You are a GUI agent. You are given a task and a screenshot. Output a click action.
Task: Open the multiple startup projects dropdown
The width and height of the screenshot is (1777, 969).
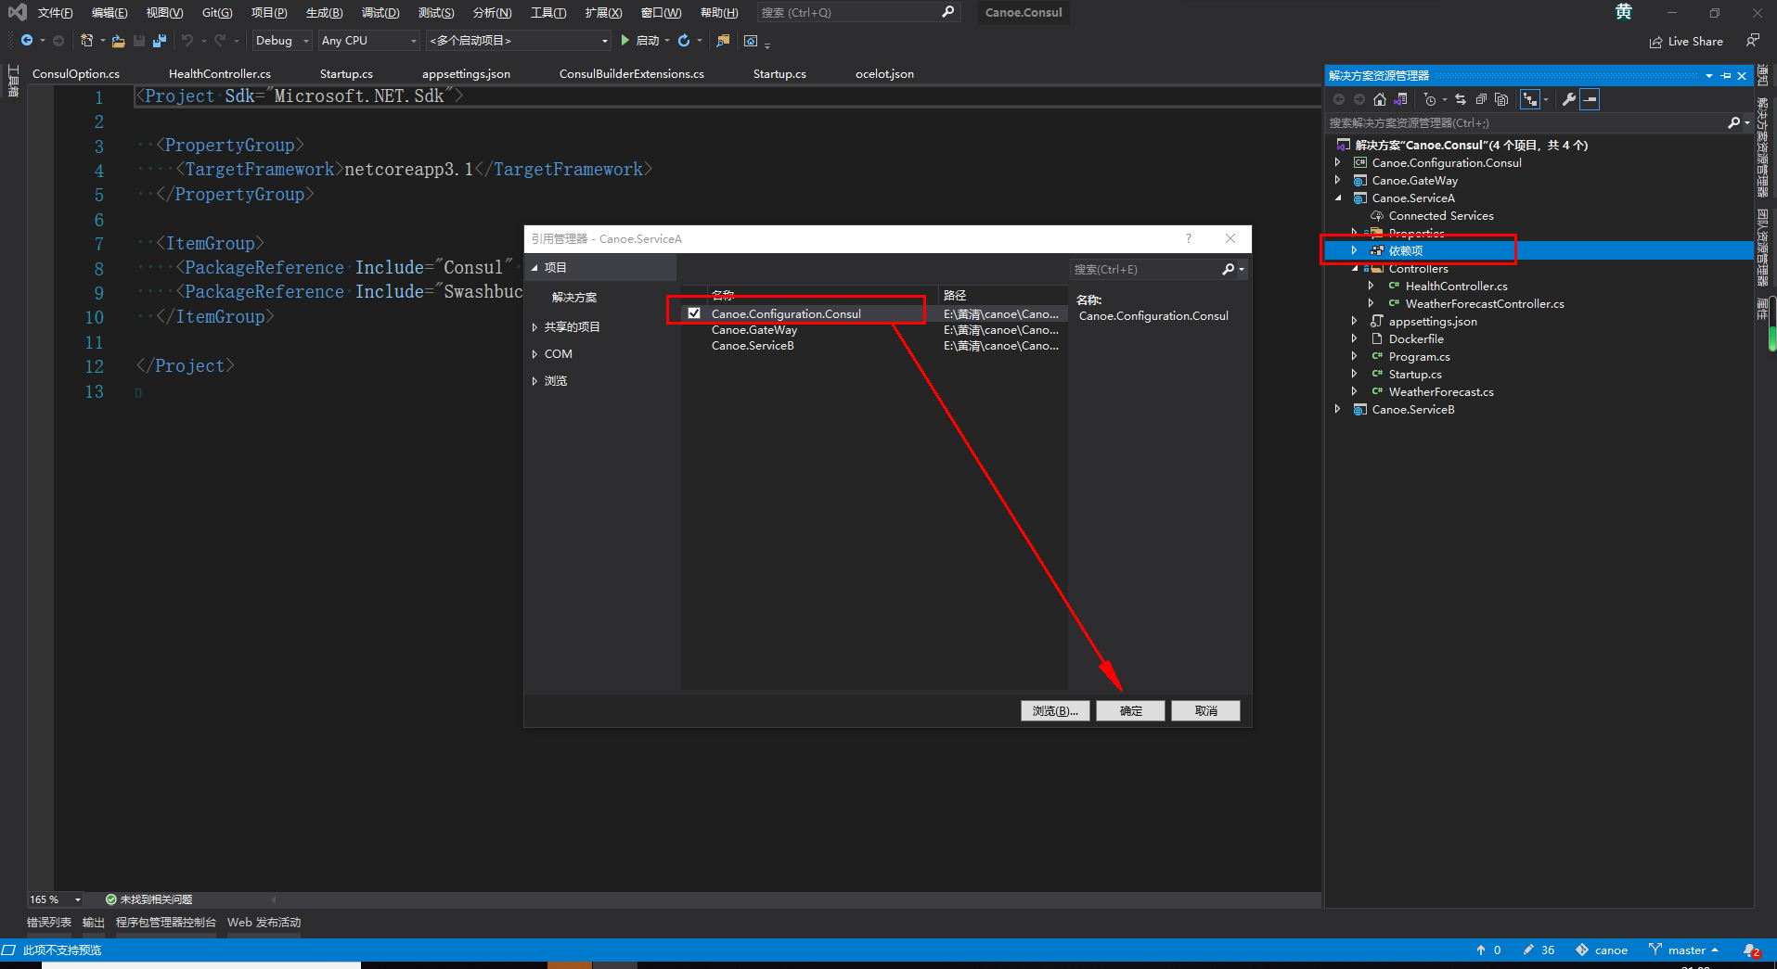[519, 41]
